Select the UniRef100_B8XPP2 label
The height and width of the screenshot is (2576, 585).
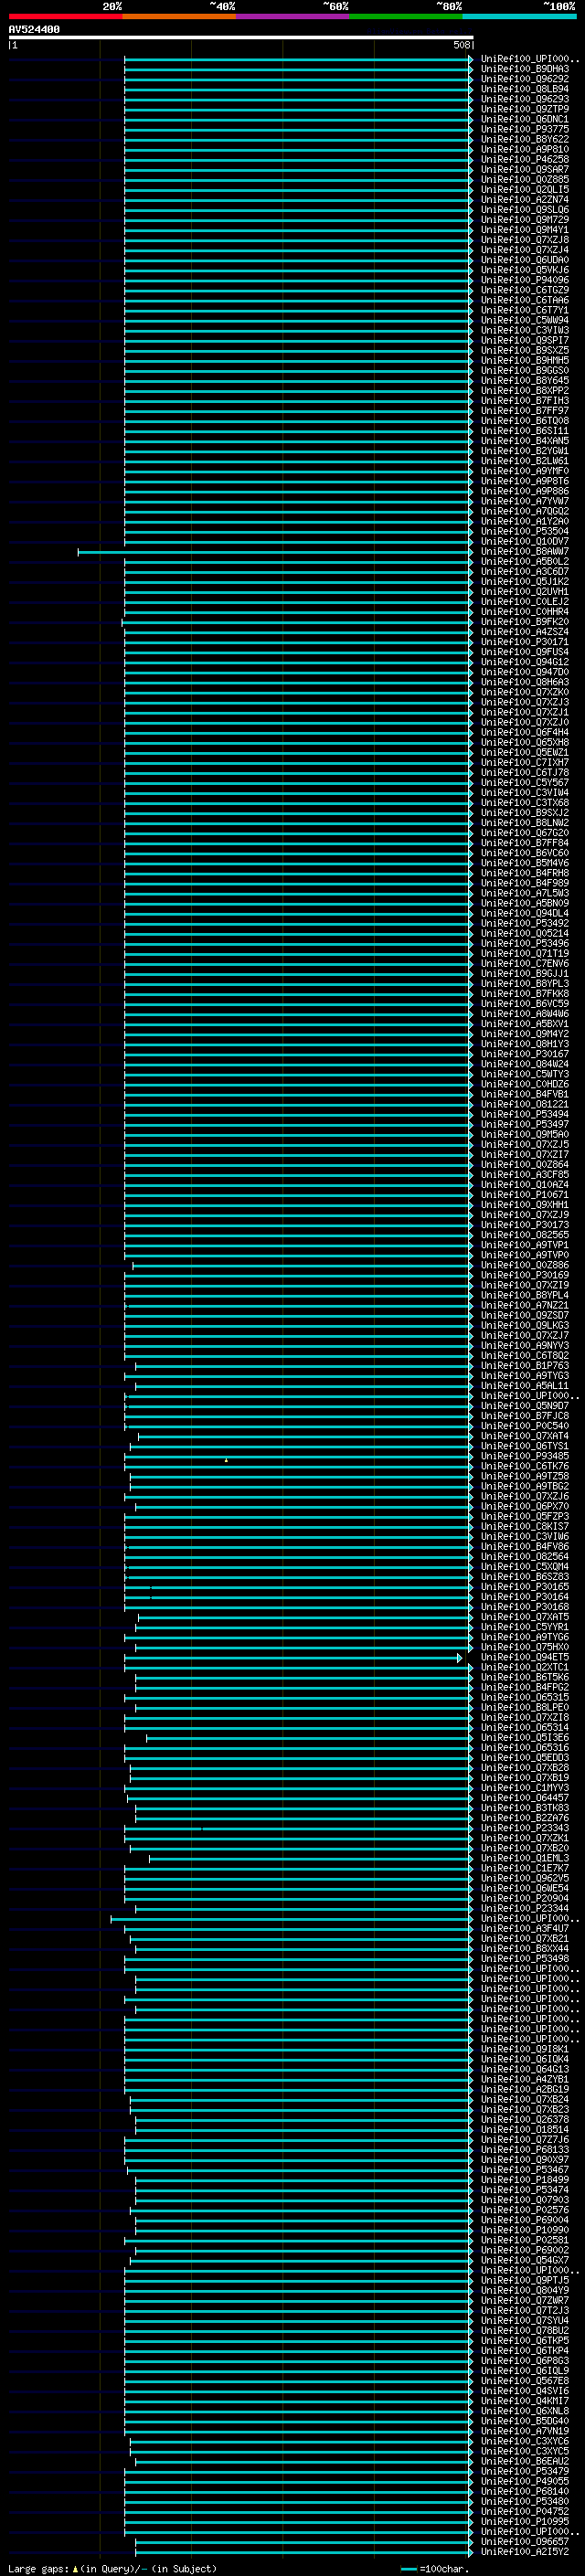click(525, 390)
